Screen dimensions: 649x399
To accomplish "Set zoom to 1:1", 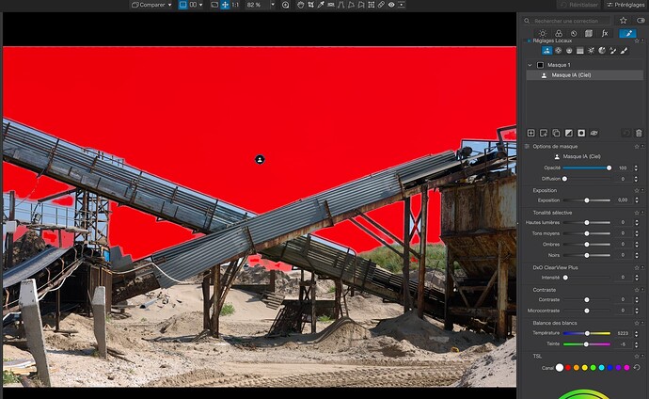I will pyautogui.click(x=235, y=5).
